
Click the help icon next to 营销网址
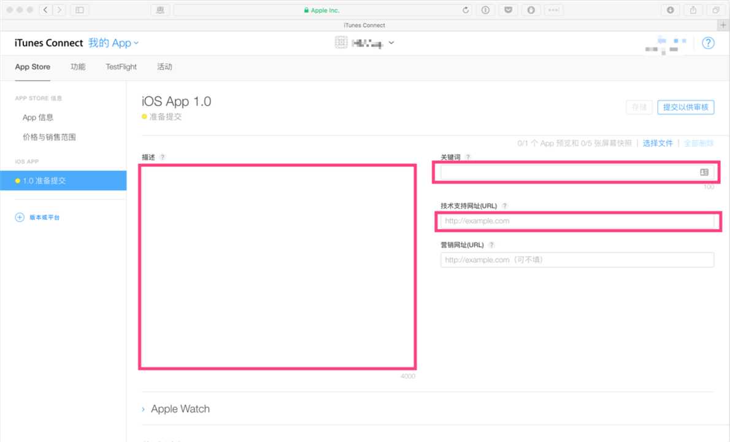tap(491, 244)
